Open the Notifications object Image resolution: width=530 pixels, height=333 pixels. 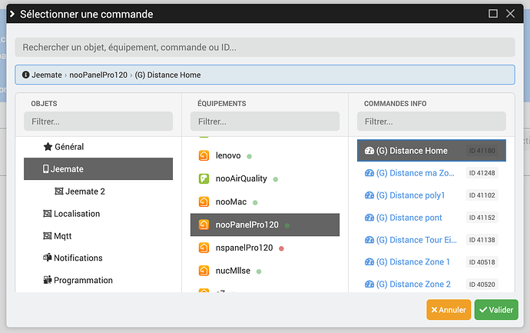coord(98,258)
